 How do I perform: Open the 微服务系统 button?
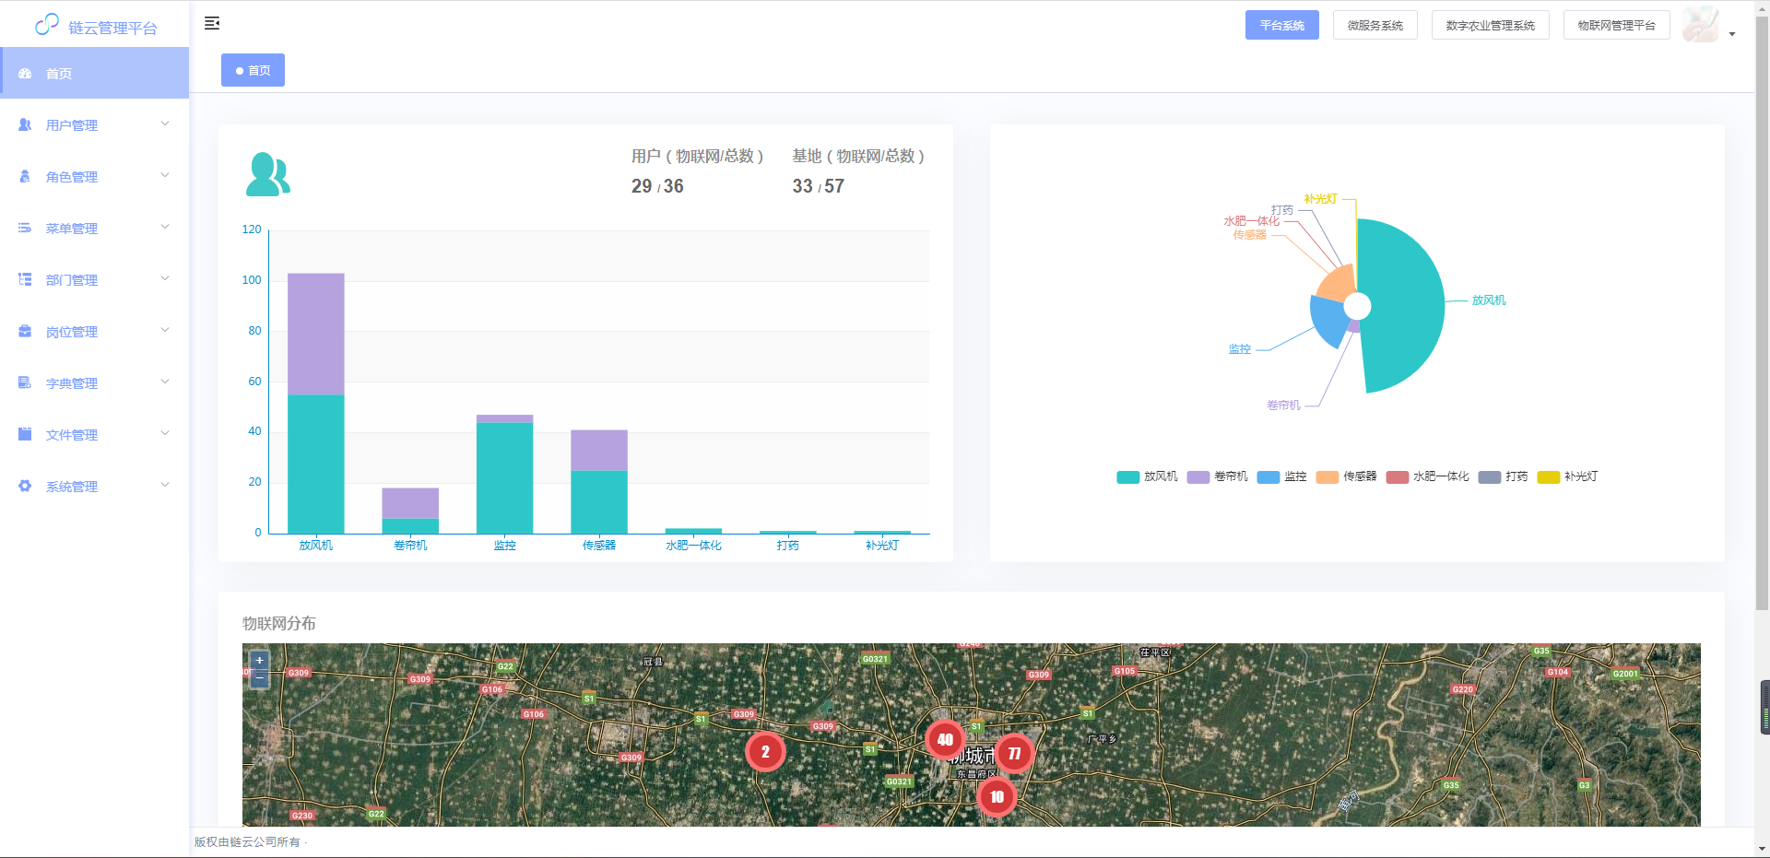click(1375, 26)
